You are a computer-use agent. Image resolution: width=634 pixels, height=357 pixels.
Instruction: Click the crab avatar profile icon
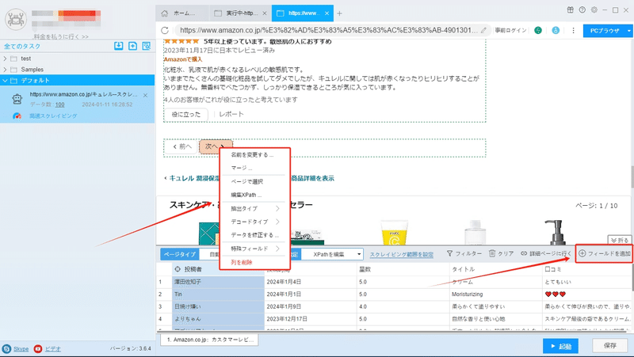pyautogui.click(x=16, y=19)
